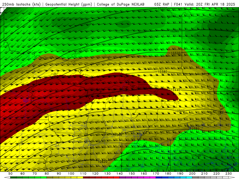Click the 10260 height contour label
239x179 pixels.
174,31
